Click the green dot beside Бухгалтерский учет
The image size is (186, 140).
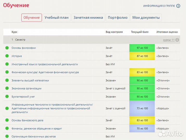click(x=7, y=96)
